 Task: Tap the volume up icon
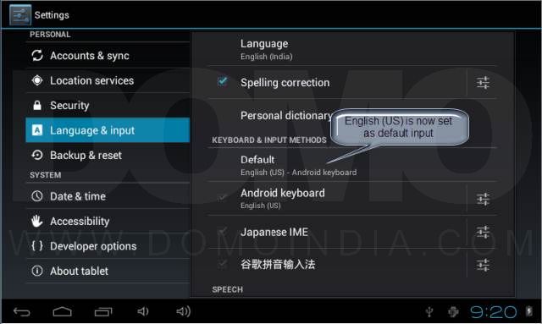click(x=183, y=311)
